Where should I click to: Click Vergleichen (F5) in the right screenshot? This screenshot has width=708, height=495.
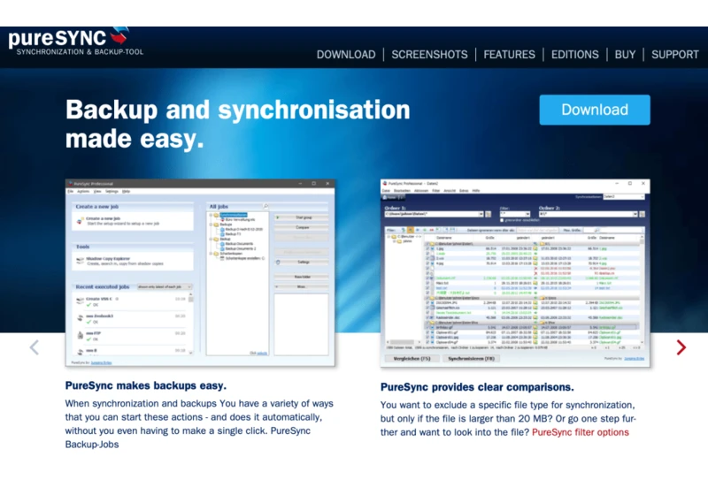[412, 359]
